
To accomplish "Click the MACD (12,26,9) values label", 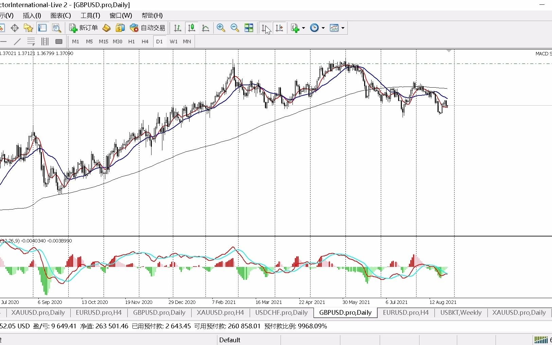I will (x=36, y=240).
